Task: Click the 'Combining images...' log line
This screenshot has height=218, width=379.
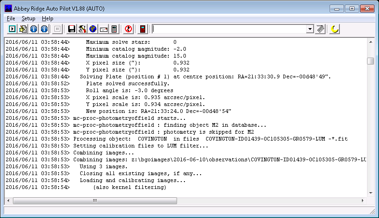Action: tap(70, 153)
